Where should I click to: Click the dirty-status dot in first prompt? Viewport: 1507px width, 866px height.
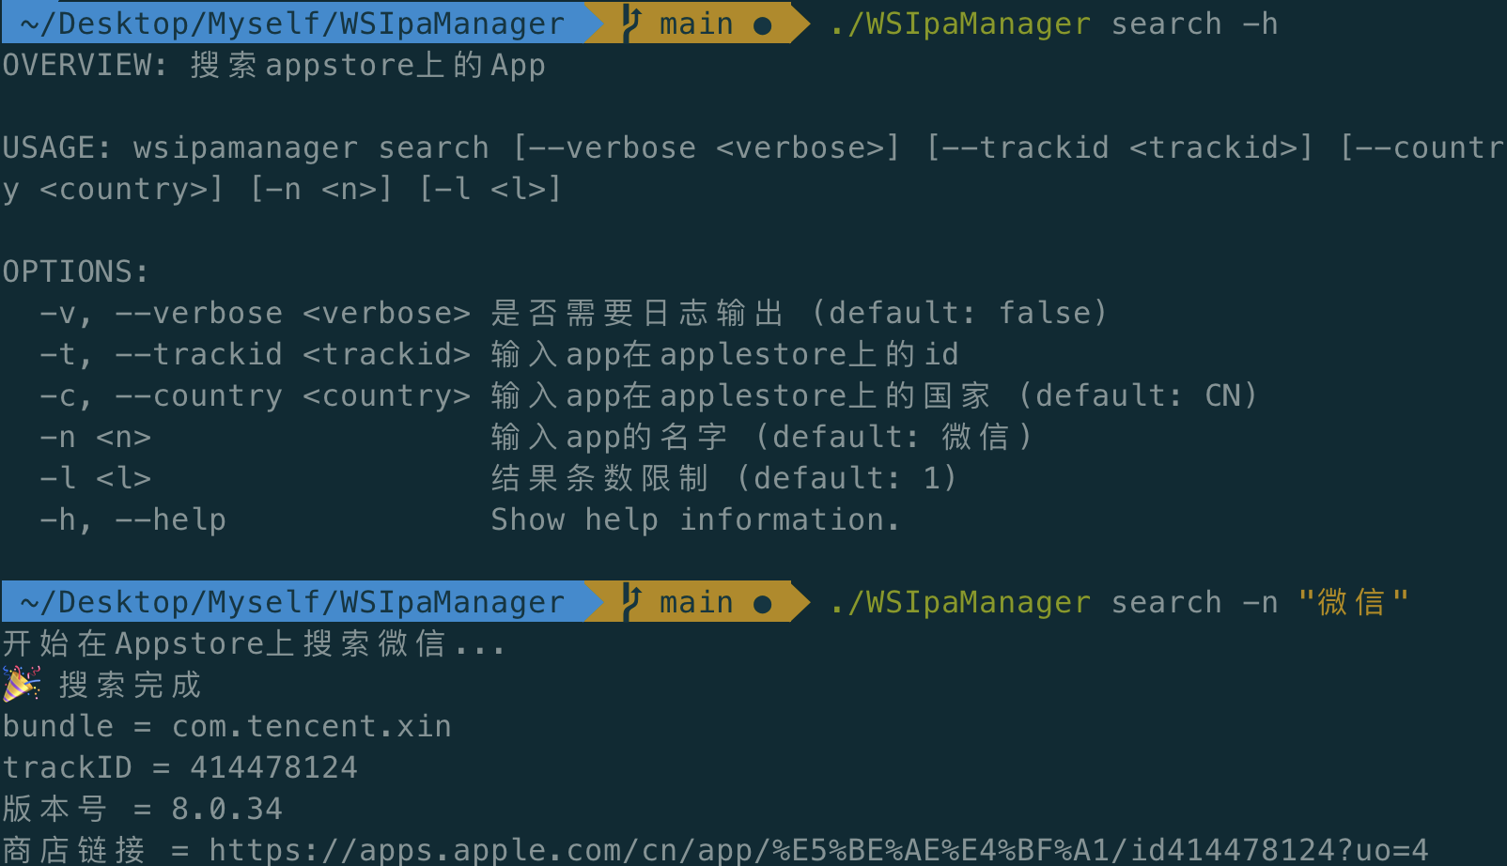[x=763, y=25]
